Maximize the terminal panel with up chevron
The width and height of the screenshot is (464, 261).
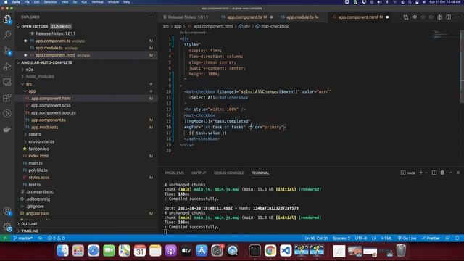(x=451, y=173)
